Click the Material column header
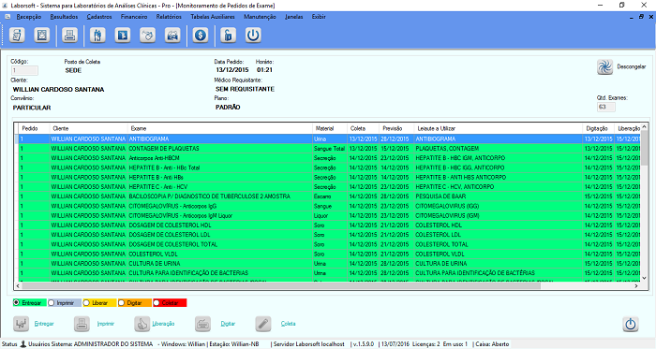 tap(330, 128)
